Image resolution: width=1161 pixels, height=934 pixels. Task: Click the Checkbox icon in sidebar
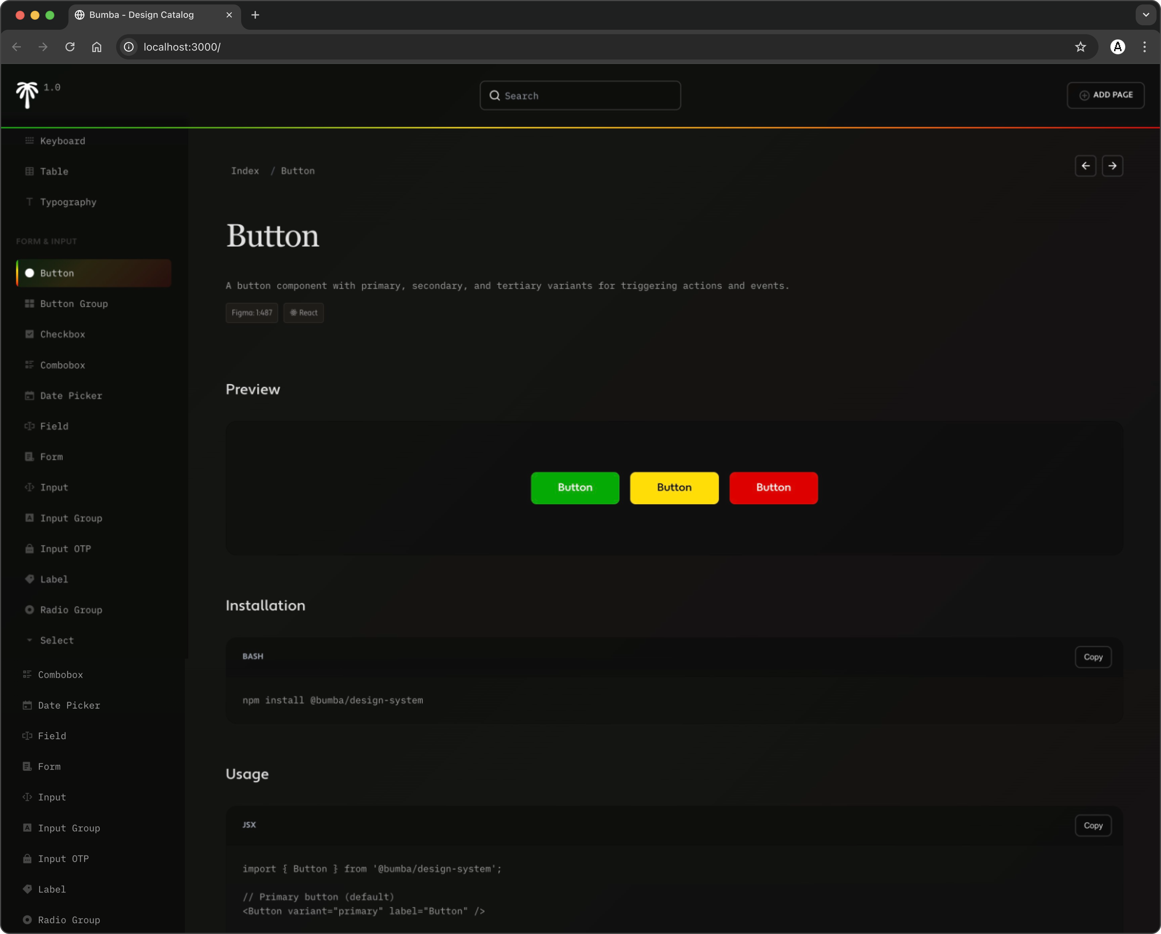(30, 334)
